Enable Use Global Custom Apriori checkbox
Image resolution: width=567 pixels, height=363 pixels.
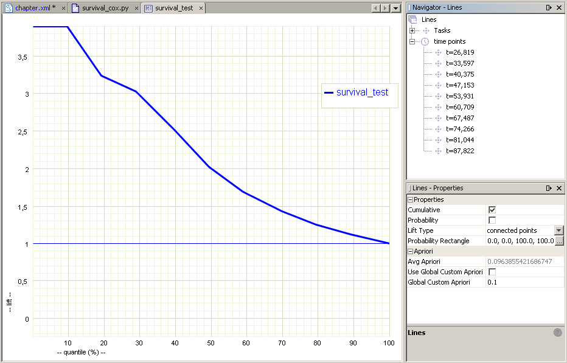pos(492,272)
